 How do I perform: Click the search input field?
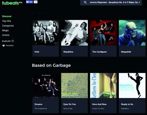tap(115, 2)
